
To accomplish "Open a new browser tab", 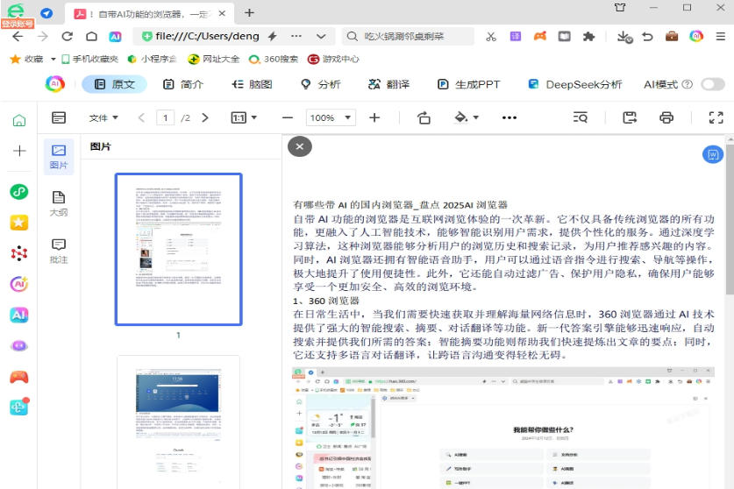I will point(250,12).
